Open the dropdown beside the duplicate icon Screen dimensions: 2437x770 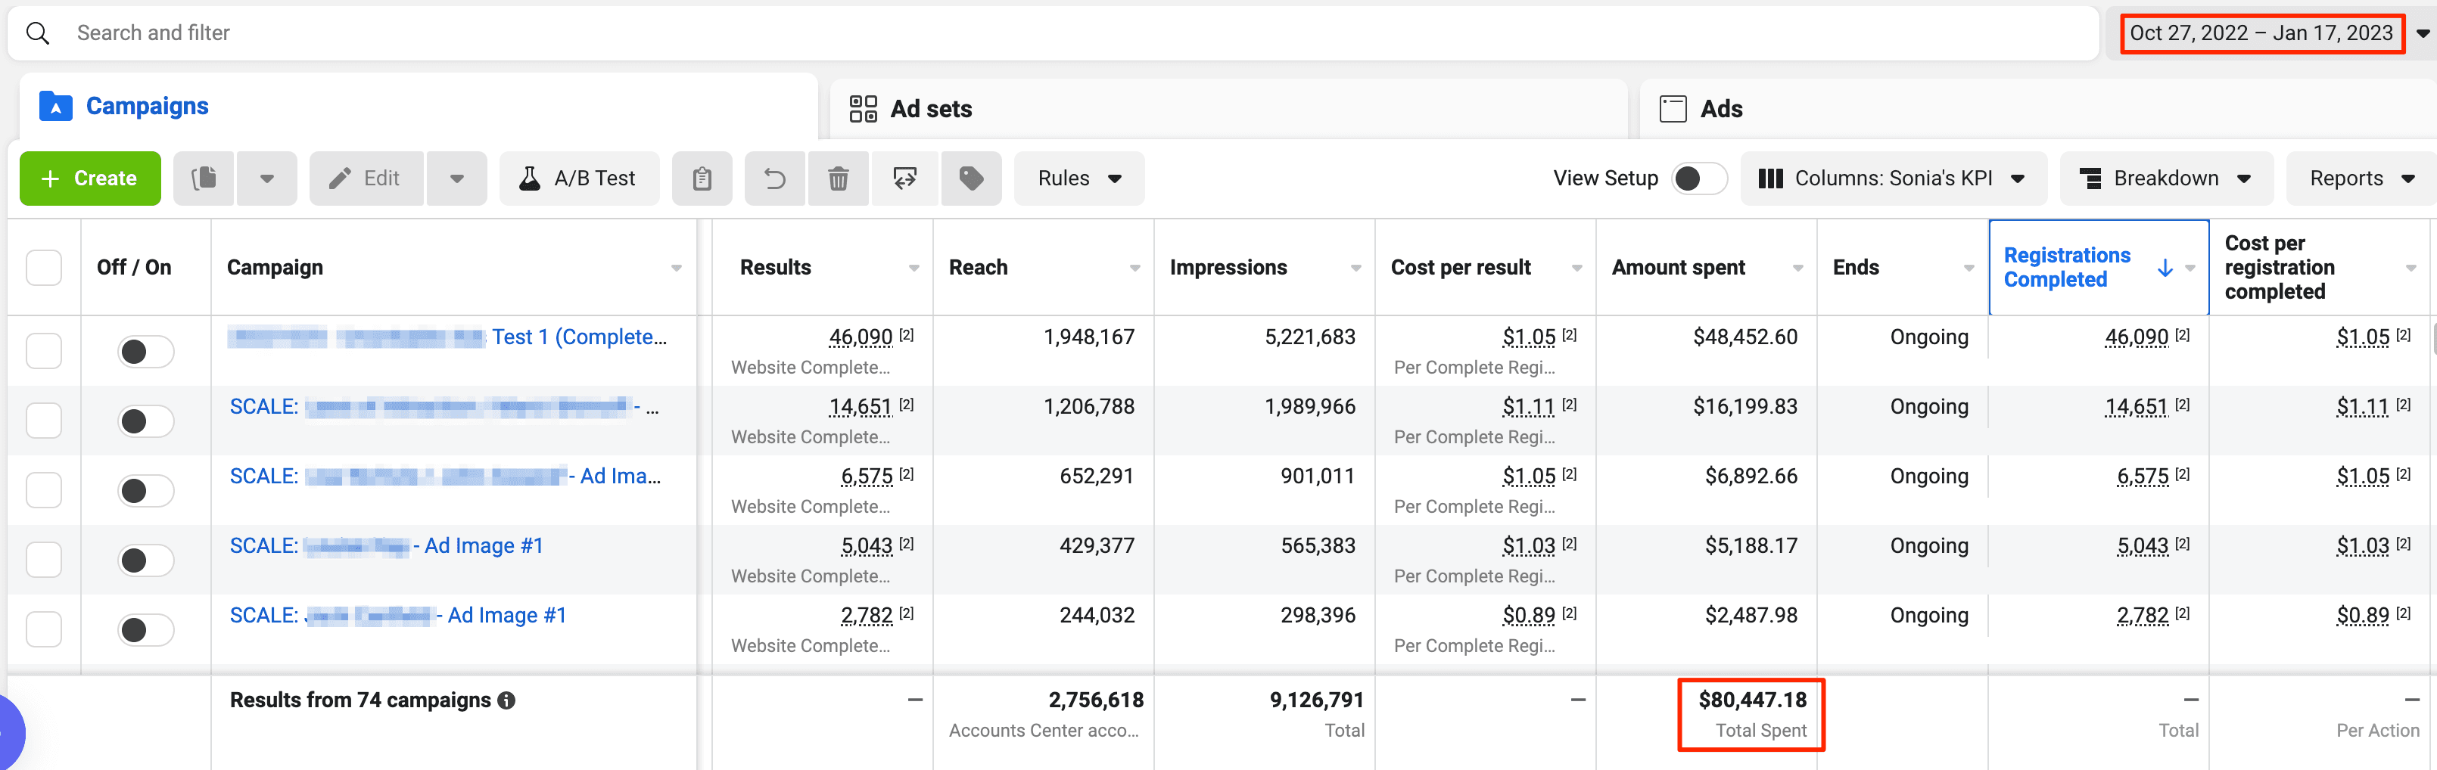click(x=266, y=178)
